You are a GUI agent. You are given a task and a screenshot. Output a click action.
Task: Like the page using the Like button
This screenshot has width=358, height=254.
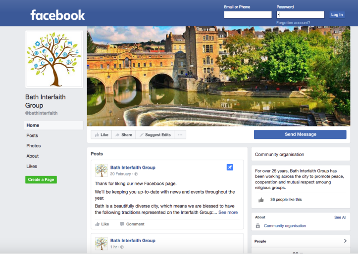(101, 135)
